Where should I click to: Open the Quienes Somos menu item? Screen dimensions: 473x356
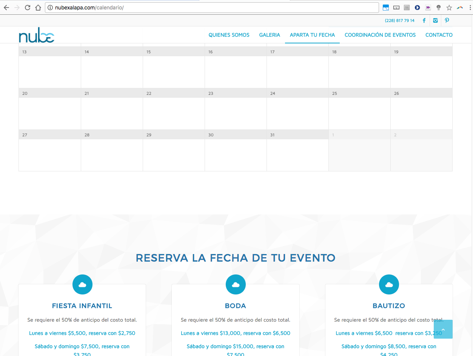point(229,35)
